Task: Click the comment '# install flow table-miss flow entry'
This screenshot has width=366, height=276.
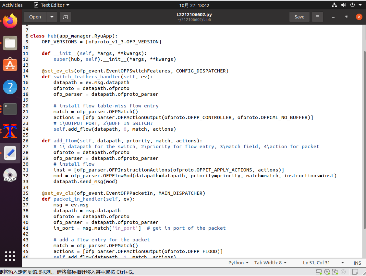Action: pyautogui.click(x=106, y=106)
